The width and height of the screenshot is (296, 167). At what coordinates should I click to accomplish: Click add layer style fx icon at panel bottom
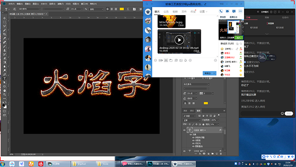(200, 154)
